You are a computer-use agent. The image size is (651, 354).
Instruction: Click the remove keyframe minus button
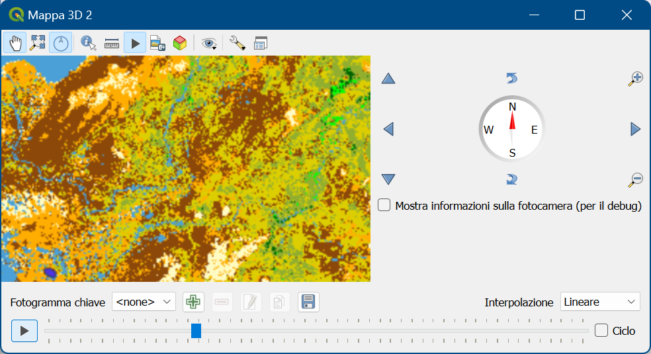222,302
